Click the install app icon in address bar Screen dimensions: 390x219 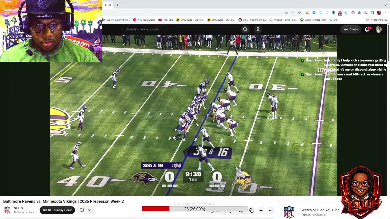click(286, 13)
